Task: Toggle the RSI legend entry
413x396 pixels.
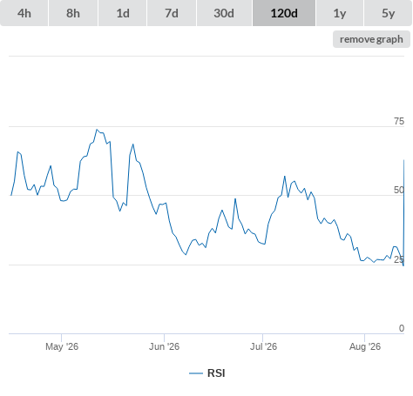Action: pos(207,373)
